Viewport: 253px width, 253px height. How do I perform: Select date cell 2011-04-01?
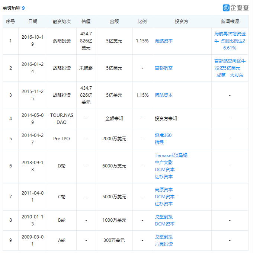[x=33, y=196]
